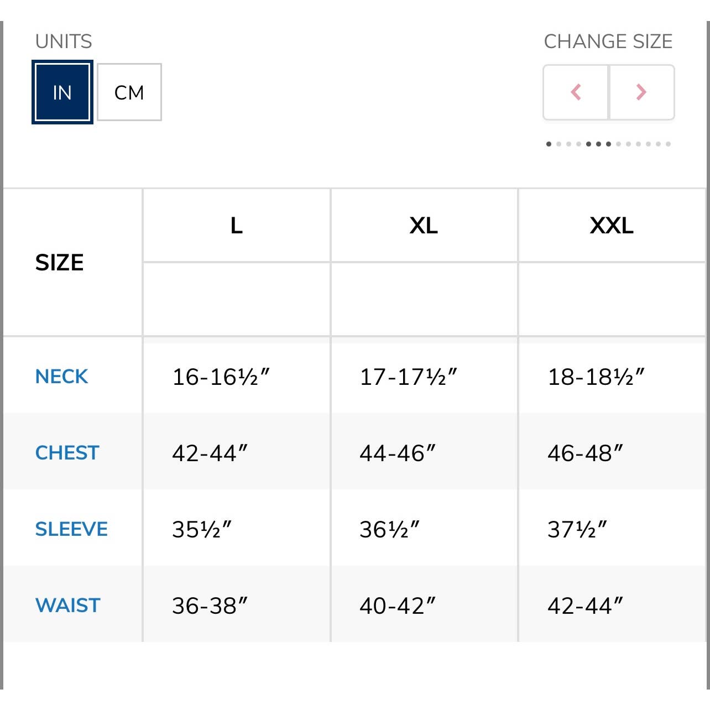710x710 pixels.
Task: Select the XL size column header
Action: pos(424,226)
